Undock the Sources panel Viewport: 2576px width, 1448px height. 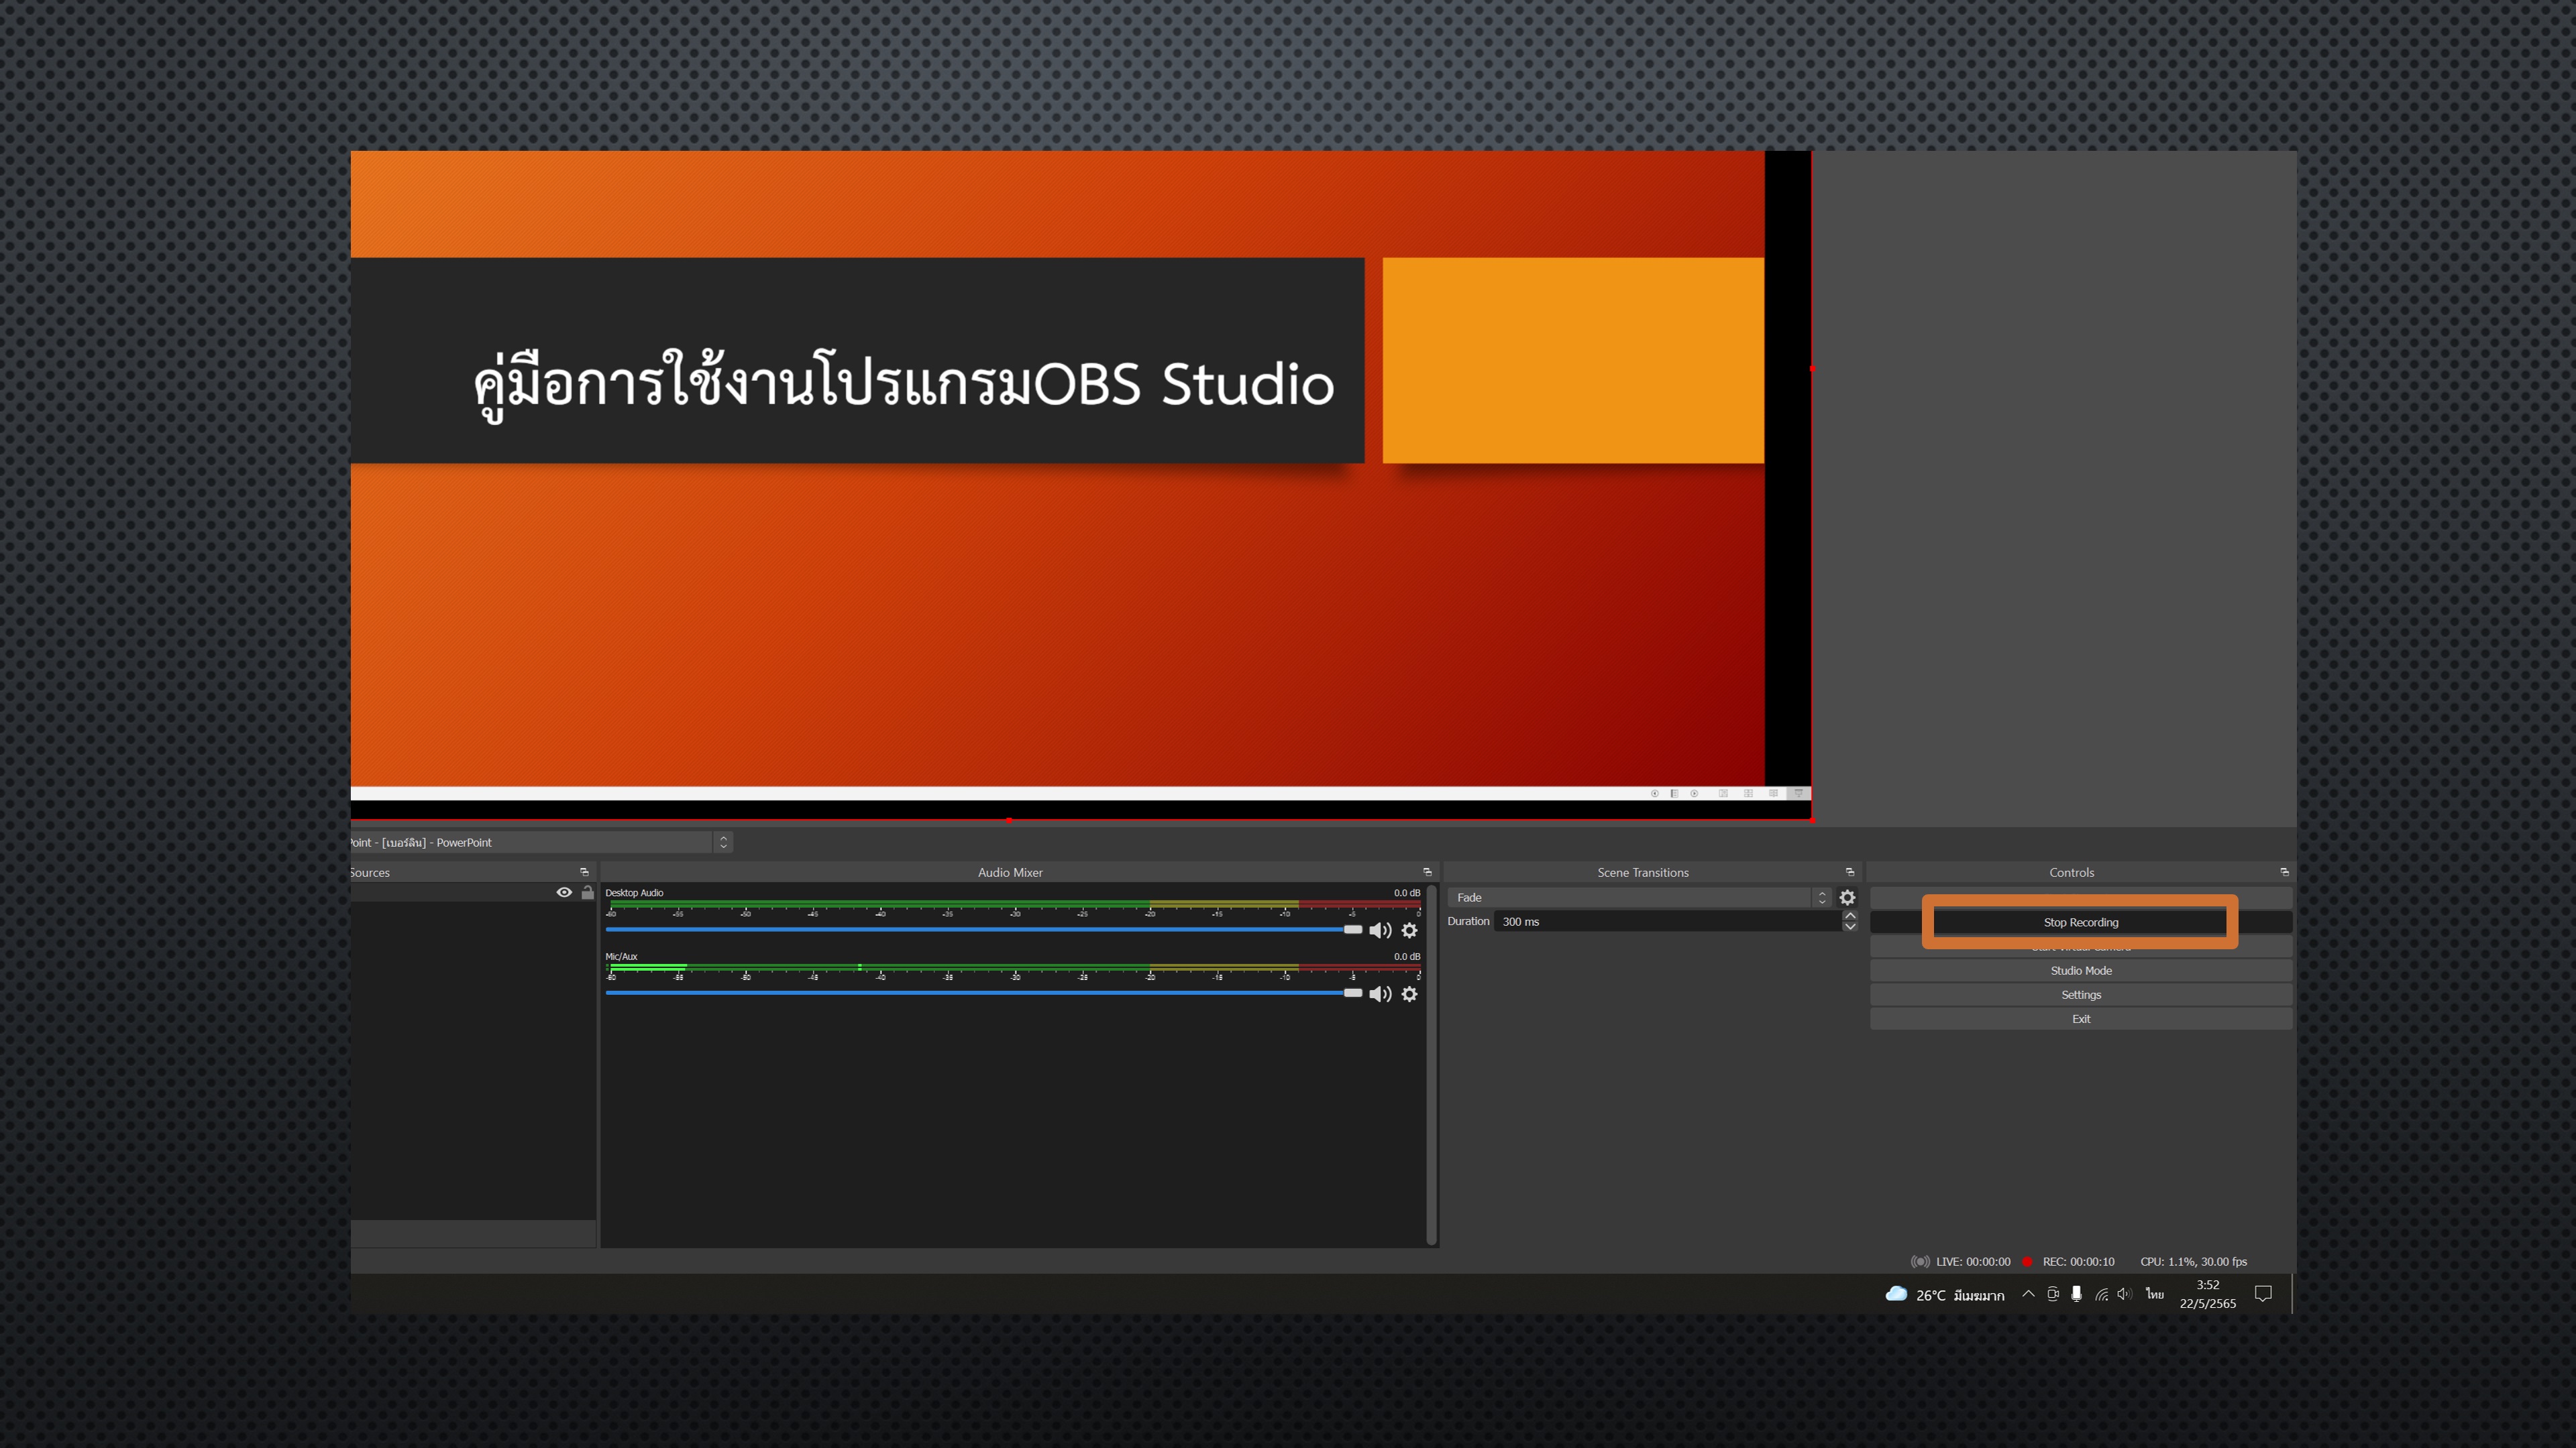pyautogui.click(x=584, y=872)
